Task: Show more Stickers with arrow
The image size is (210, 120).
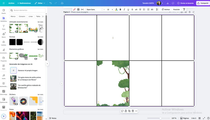Action: [43, 101]
